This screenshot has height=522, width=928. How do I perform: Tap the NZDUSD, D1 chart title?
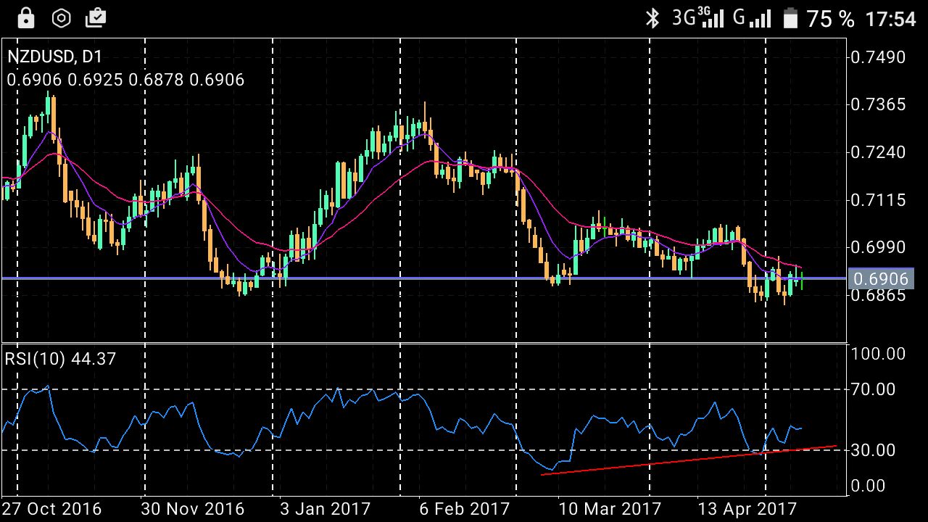(x=57, y=57)
